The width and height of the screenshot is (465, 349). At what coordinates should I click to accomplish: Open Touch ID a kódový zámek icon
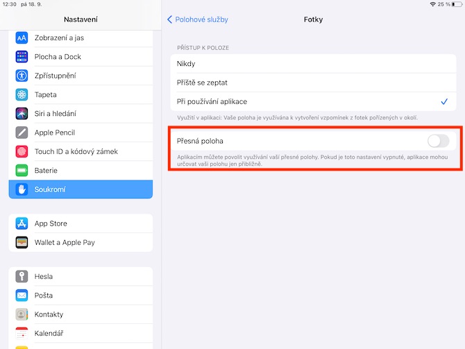22,151
